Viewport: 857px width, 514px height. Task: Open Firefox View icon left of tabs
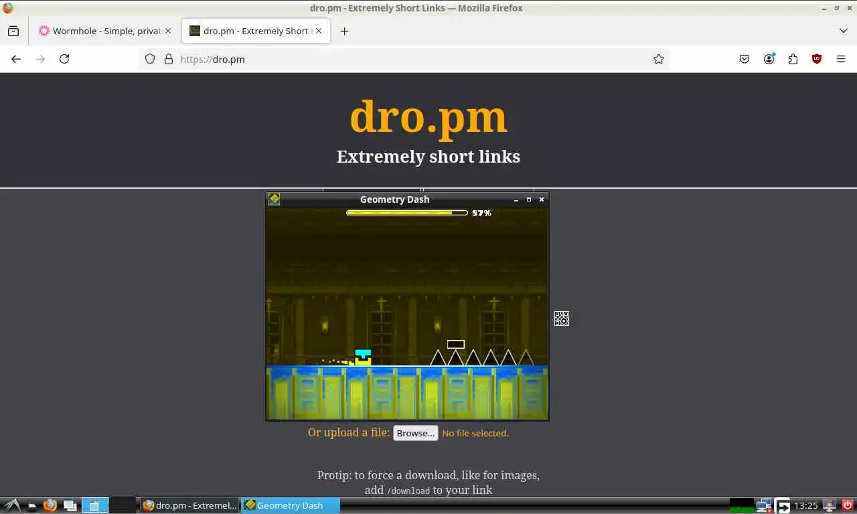pos(13,31)
